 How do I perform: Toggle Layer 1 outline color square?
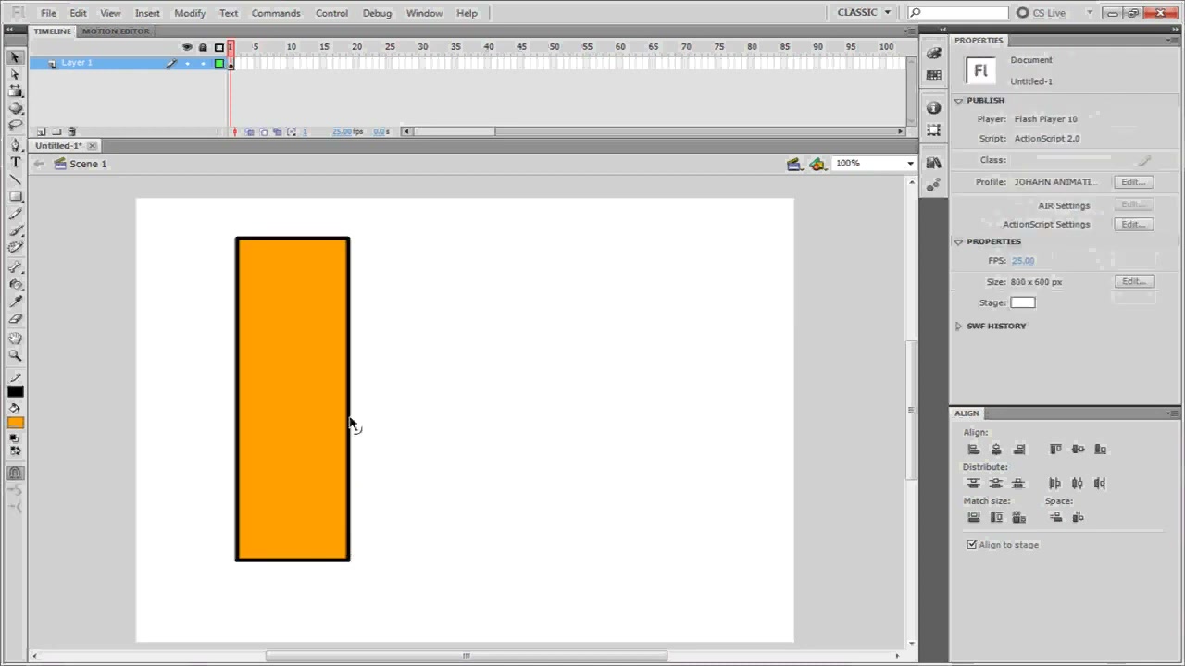click(219, 63)
